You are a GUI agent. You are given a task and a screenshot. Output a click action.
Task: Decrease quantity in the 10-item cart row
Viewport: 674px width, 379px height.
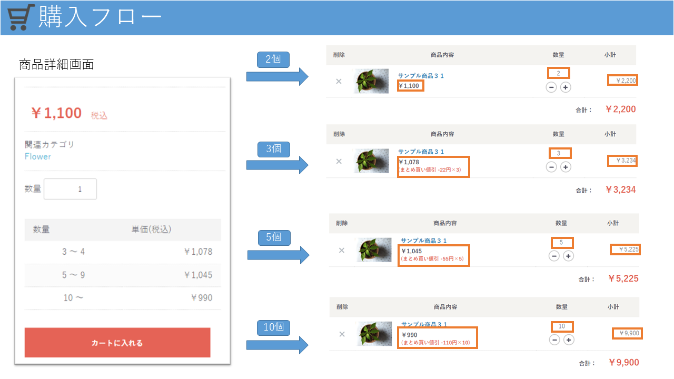click(554, 340)
